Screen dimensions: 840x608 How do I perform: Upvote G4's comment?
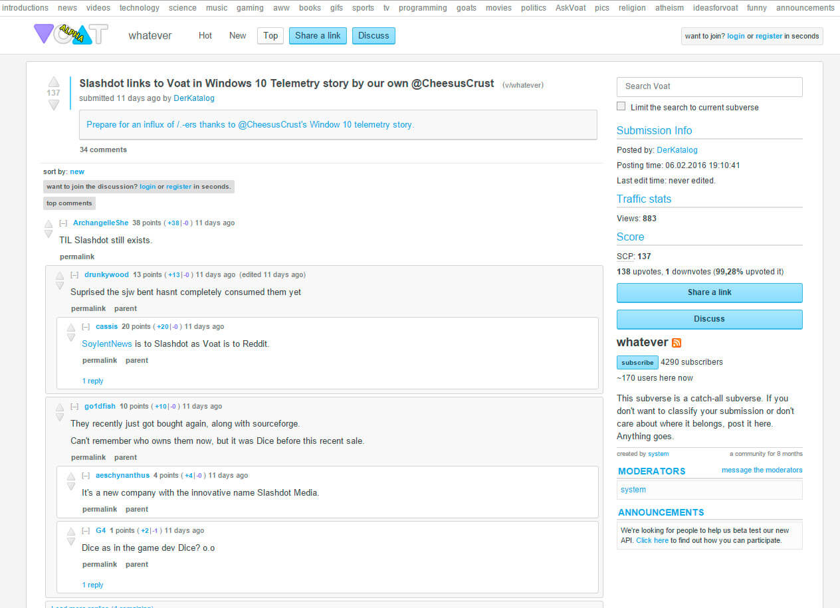71,532
